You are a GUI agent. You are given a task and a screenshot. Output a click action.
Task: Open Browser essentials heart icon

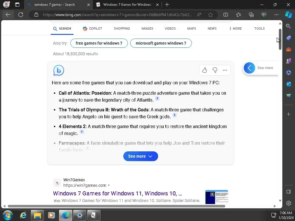264,15
